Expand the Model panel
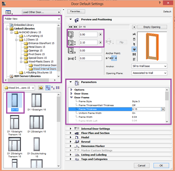The image size is (175, 171). coord(70,137)
